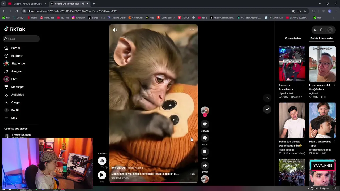The image size is (340, 191).
Task: Open #westcol clipsvirarles1 video thumbnail
Action: (x=292, y=64)
